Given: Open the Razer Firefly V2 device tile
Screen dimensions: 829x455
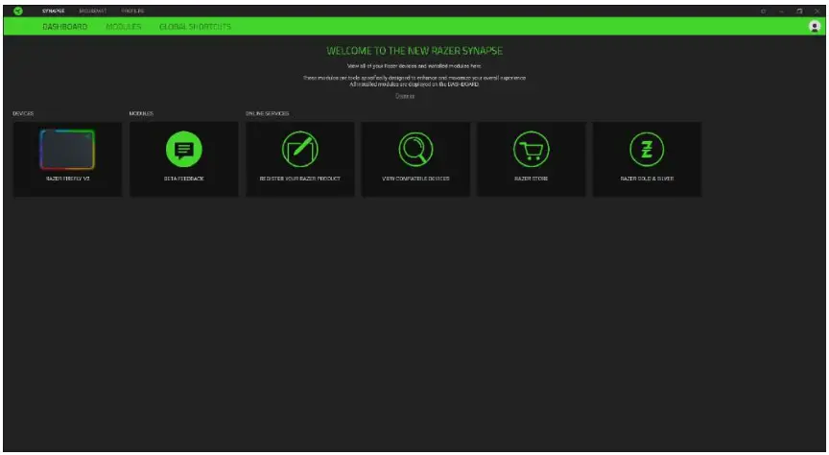Looking at the screenshot, I should [67, 159].
